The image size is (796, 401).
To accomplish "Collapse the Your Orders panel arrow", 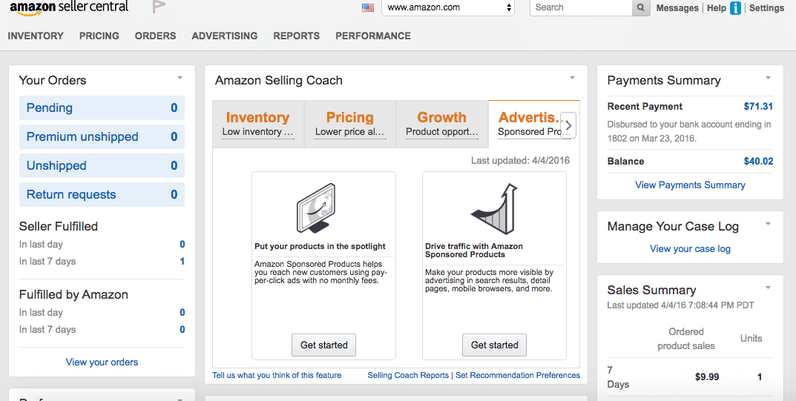I will tap(180, 78).
